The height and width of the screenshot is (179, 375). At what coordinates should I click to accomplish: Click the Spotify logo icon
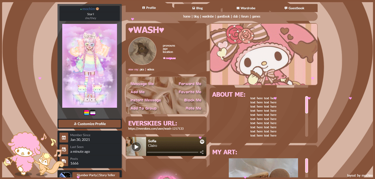pos(202,142)
